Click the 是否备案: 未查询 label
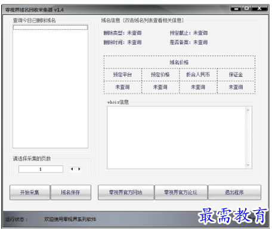Screen dimensions: 272x234 [x=188, y=42]
